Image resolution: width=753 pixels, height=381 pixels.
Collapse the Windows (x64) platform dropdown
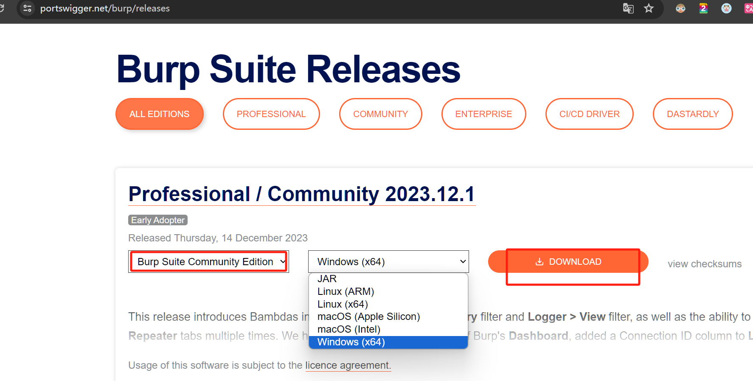388,262
